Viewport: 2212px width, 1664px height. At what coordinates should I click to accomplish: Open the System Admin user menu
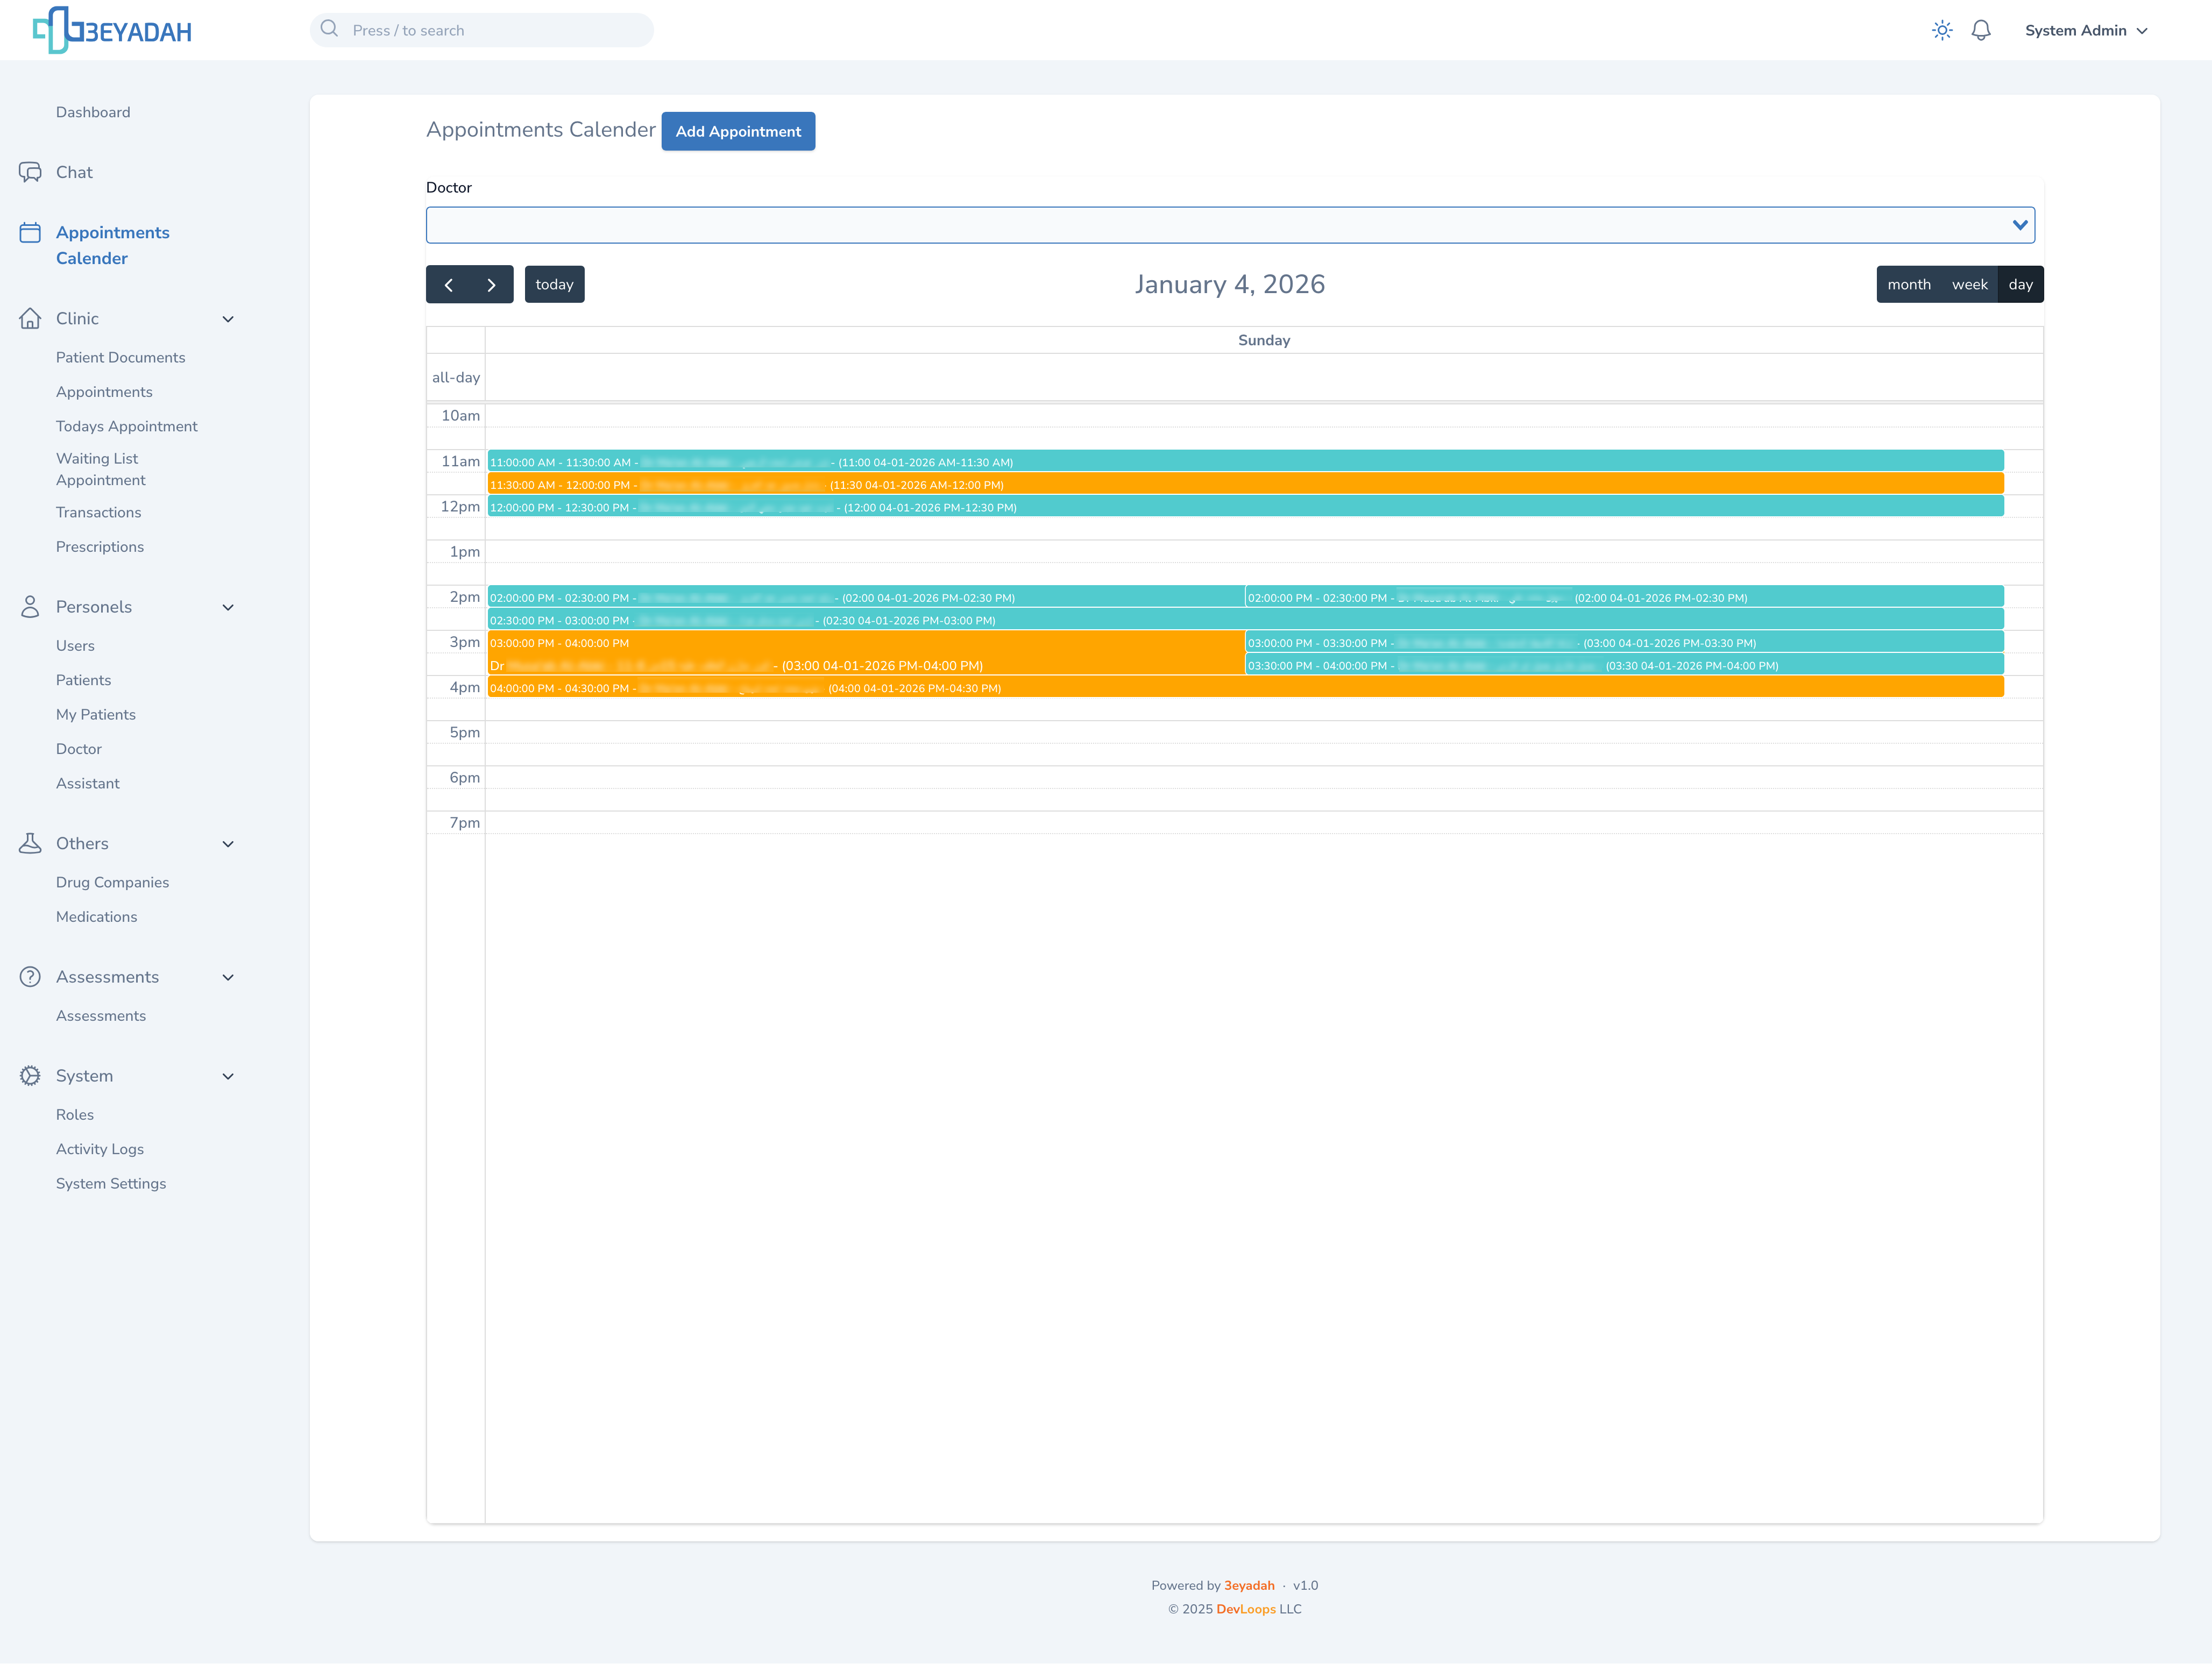tap(2085, 30)
